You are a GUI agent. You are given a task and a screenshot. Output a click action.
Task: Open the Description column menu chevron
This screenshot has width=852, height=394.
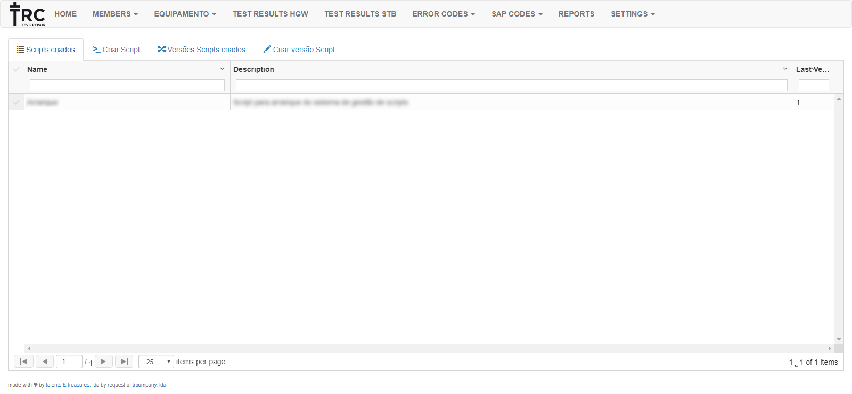(x=784, y=69)
